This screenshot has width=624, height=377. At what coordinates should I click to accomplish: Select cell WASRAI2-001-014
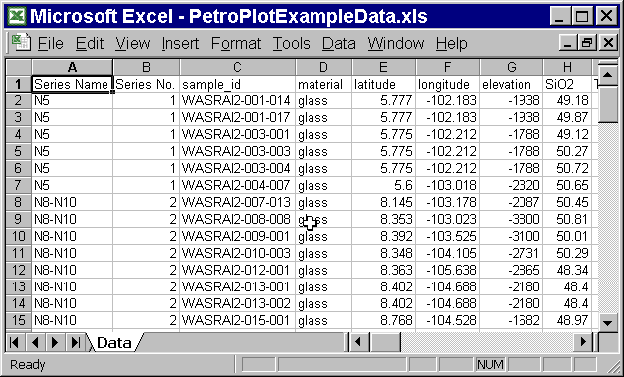pyautogui.click(x=237, y=101)
